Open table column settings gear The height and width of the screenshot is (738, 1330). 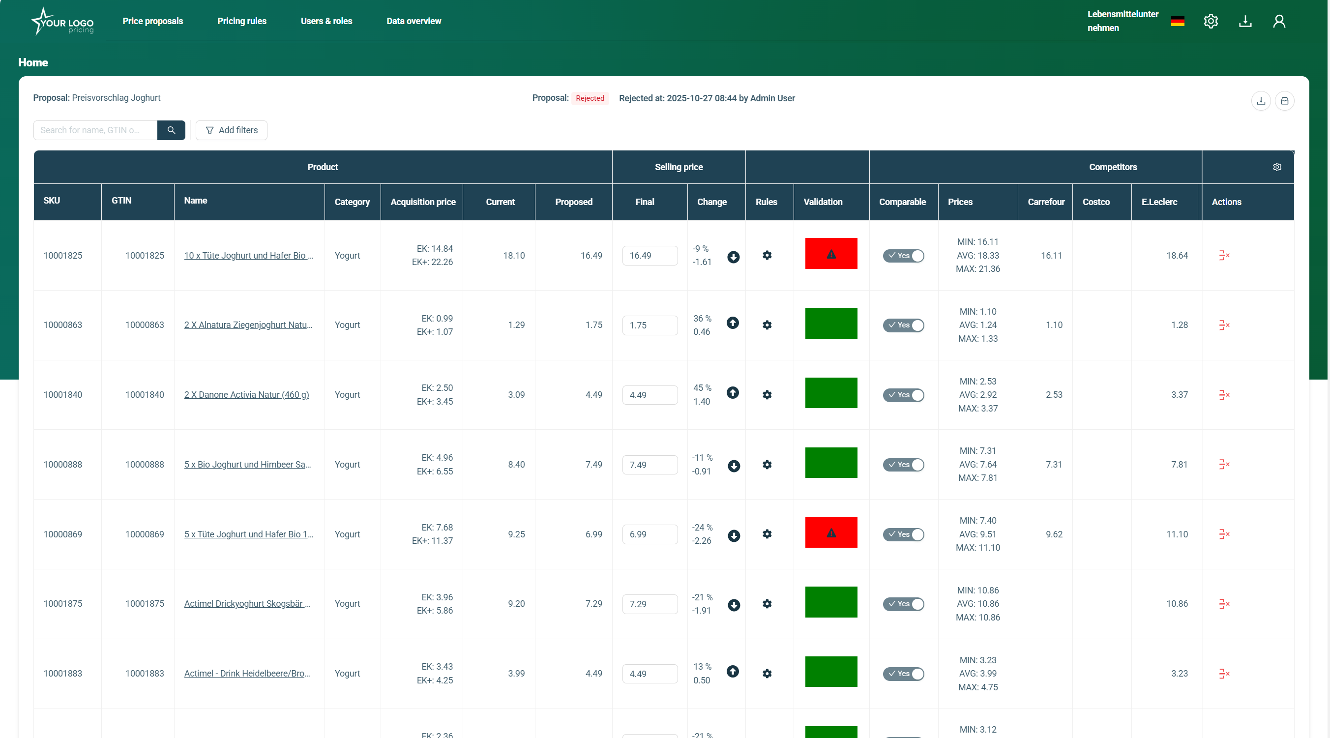pos(1277,167)
